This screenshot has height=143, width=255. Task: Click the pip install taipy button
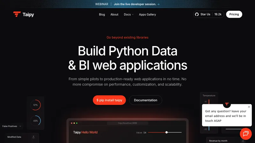pyautogui.click(x=109, y=100)
